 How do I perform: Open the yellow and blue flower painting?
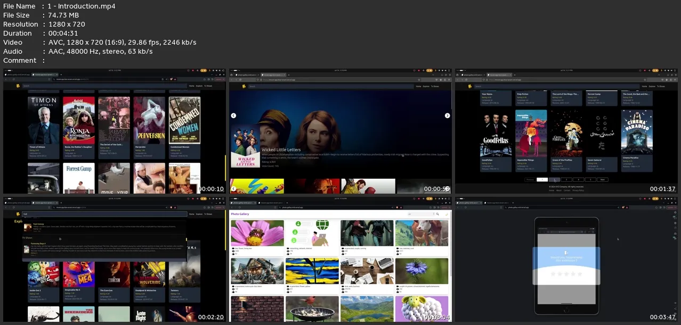(x=312, y=271)
